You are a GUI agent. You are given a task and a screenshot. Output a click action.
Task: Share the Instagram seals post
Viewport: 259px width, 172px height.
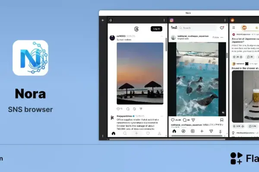point(193,120)
